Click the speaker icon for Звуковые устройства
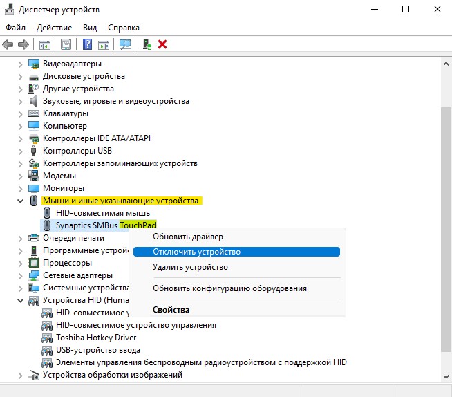Image resolution: width=452 pixels, height=397 pixels. tap(33, 101)
